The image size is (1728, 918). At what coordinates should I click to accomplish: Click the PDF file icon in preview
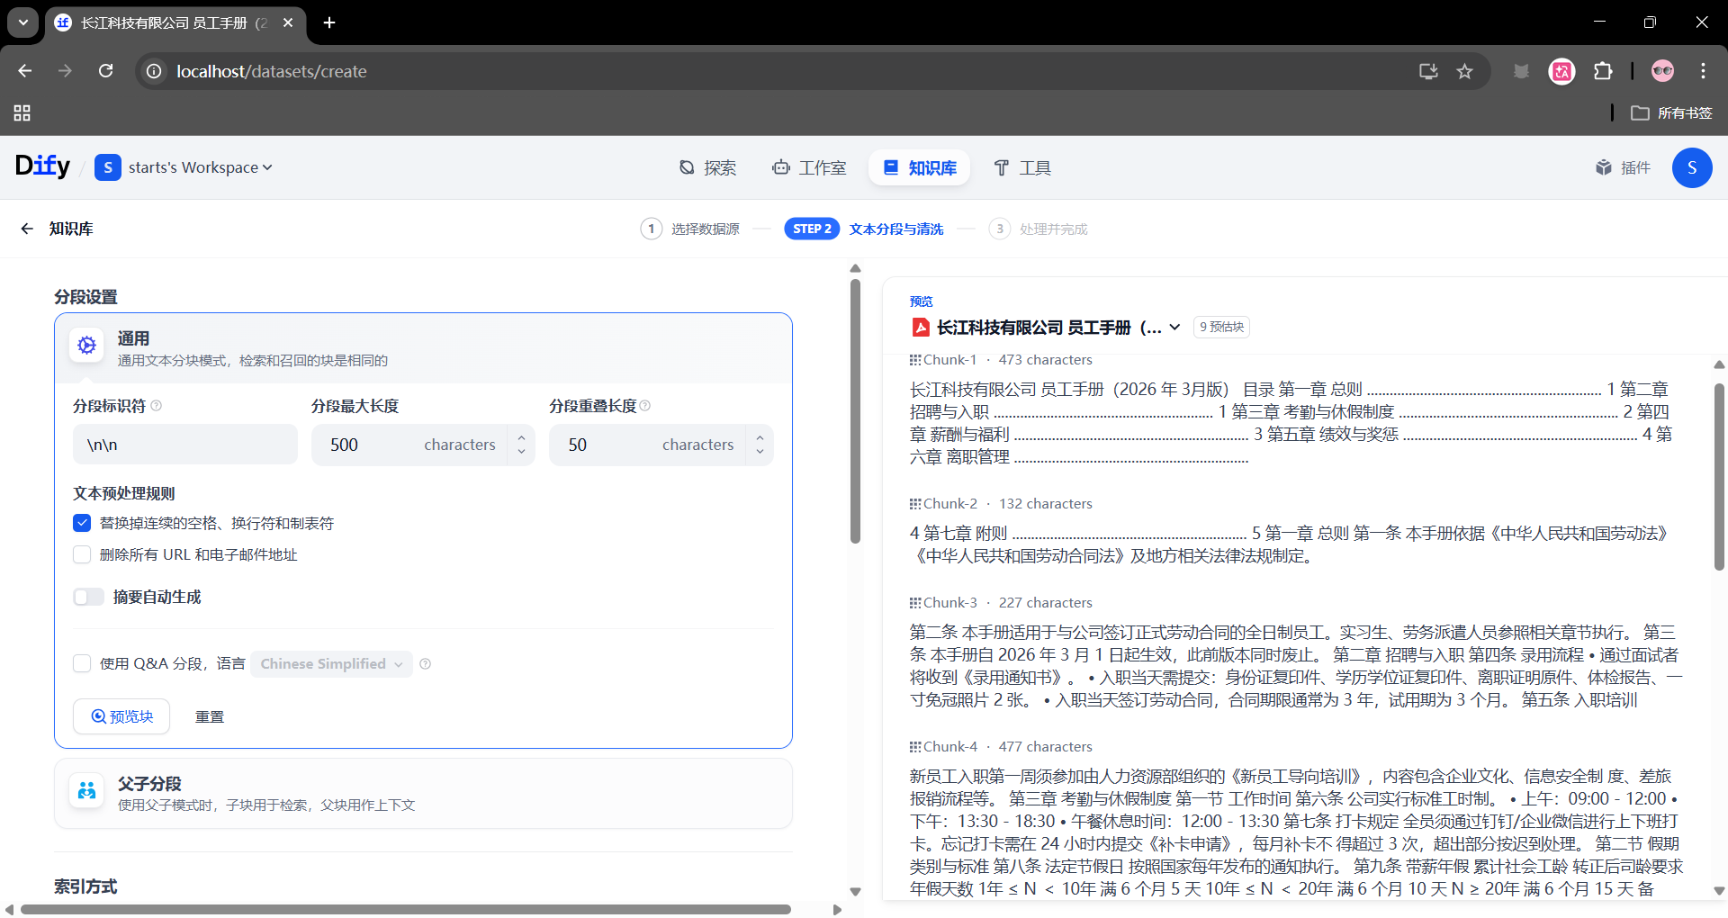[921, 328]
